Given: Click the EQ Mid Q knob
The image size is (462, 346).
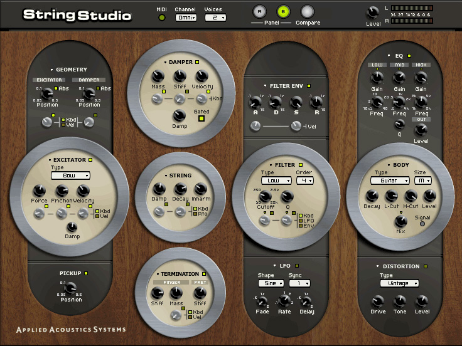Looking at the screenshot, I should point(399,125).
